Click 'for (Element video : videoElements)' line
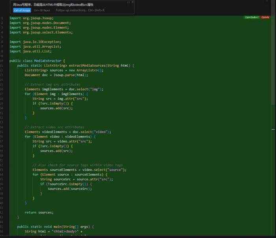 pos(60,137)
